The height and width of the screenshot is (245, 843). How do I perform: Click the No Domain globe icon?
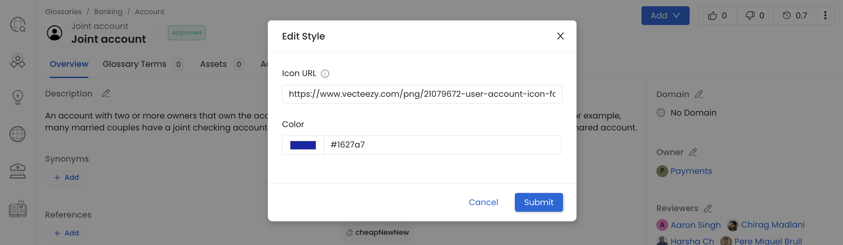661,113
